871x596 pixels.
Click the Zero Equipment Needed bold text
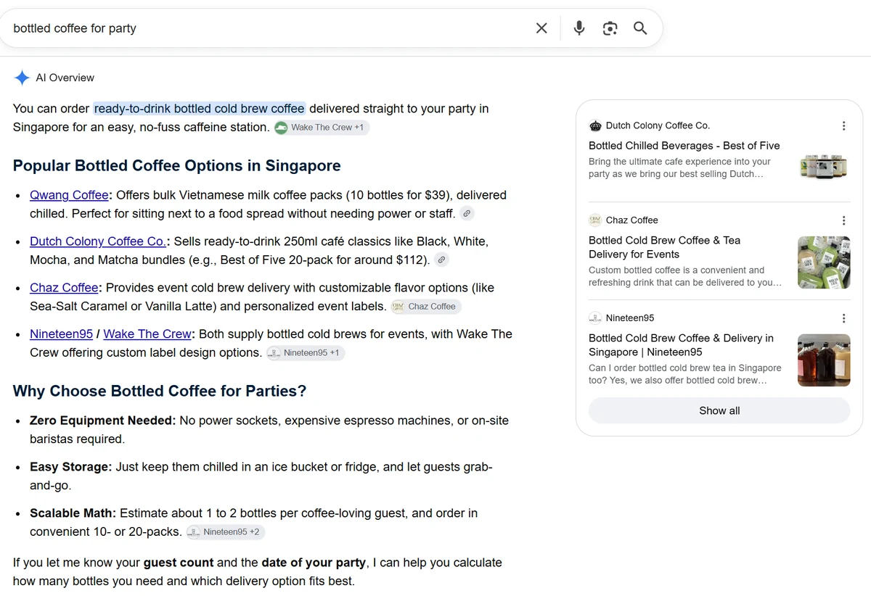point(102,421)
